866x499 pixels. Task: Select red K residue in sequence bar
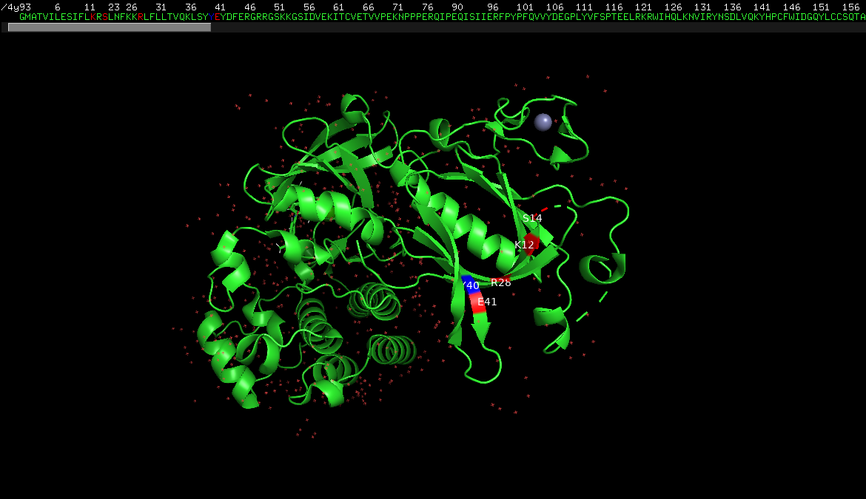(93, 17)
